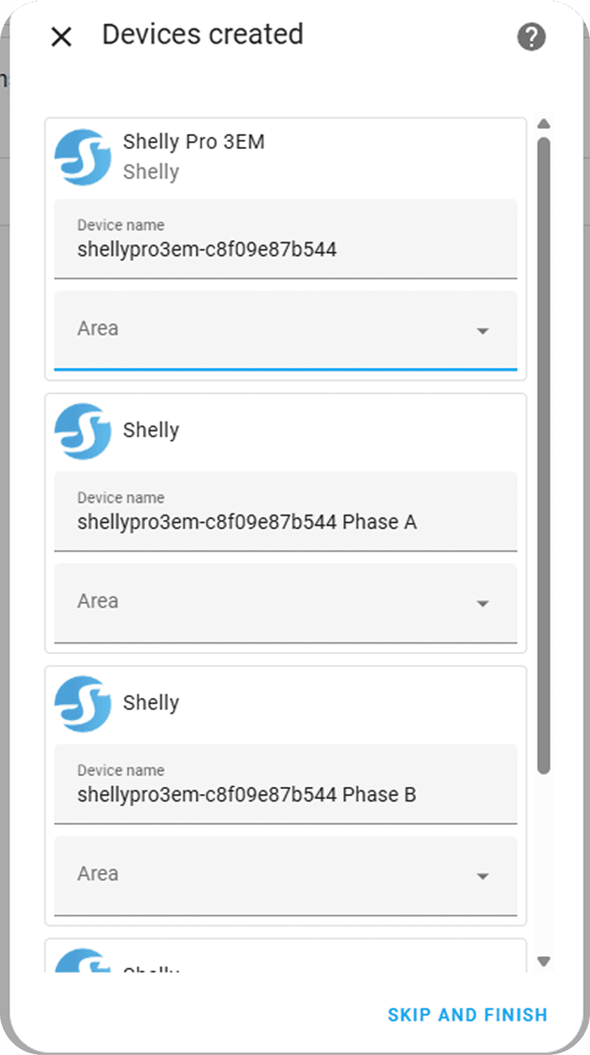Click the Shelly label above Phase A name

[x=151, y=430]
